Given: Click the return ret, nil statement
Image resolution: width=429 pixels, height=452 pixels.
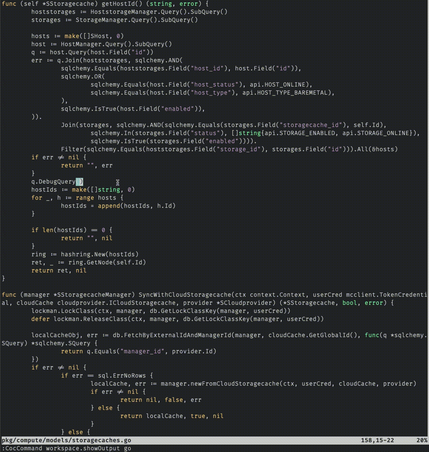Looking at the screenshot, I should pyautogui.click(x=59, y=270).
